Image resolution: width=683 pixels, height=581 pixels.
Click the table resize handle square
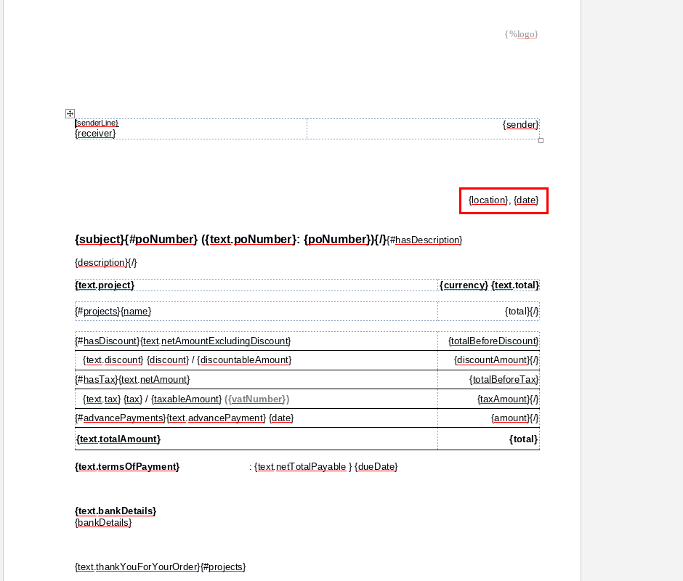tap(541, 140)
